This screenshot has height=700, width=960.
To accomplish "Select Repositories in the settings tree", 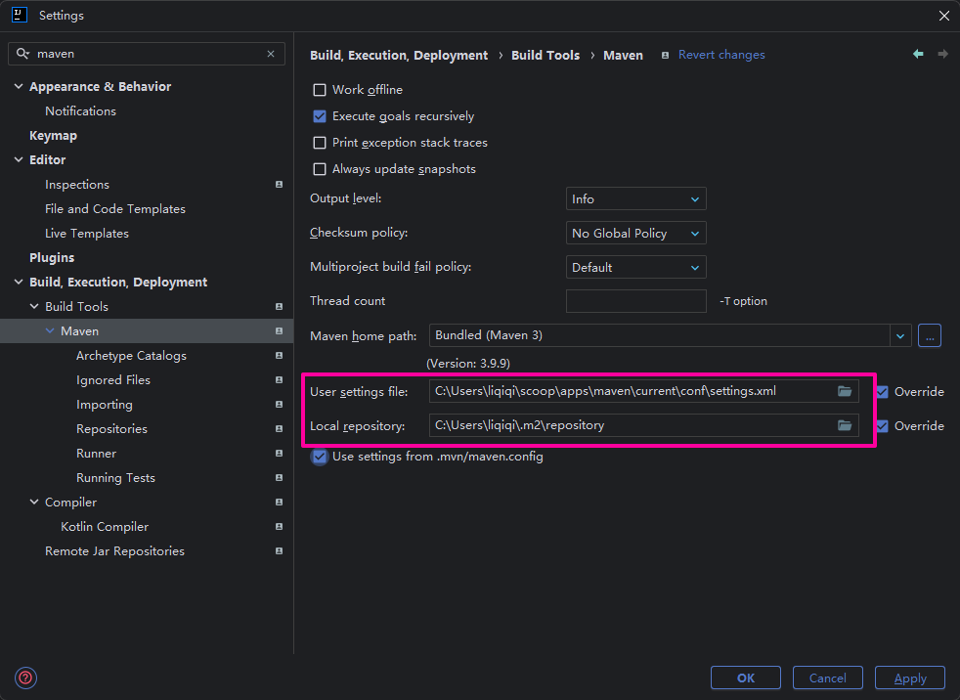I will (x=111, y=429).
